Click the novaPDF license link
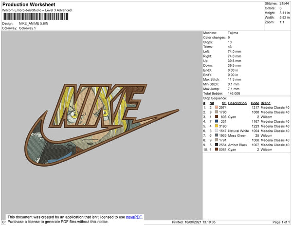Viewport: 292px width, 226px height. [x=135, y=217]
